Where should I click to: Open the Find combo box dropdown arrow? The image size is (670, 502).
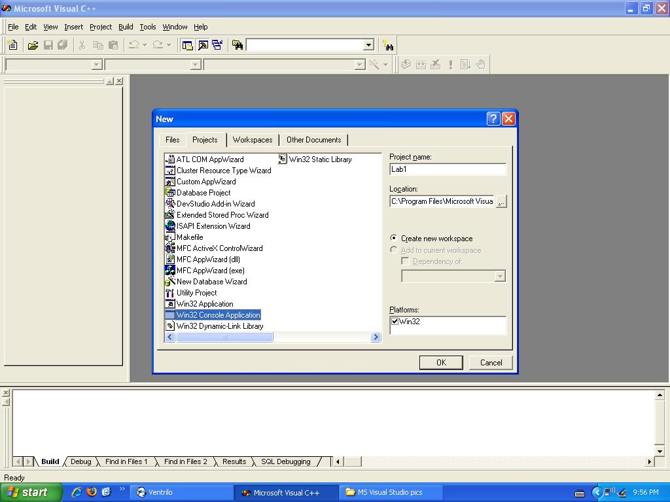[x=368, y=45]
